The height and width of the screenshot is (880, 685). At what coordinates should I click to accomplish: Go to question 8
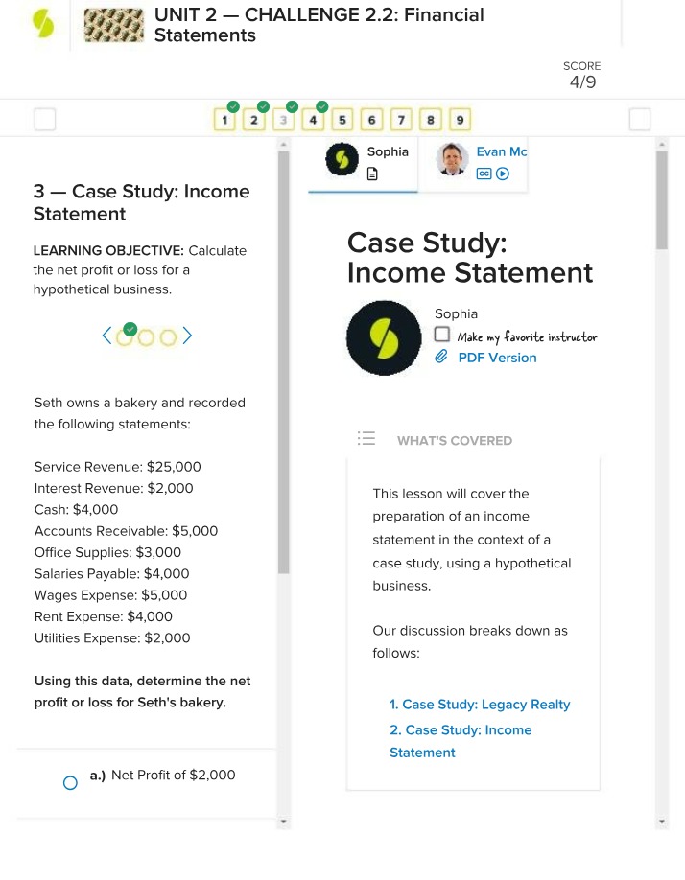pyautogui.click(x=431, y=120)
